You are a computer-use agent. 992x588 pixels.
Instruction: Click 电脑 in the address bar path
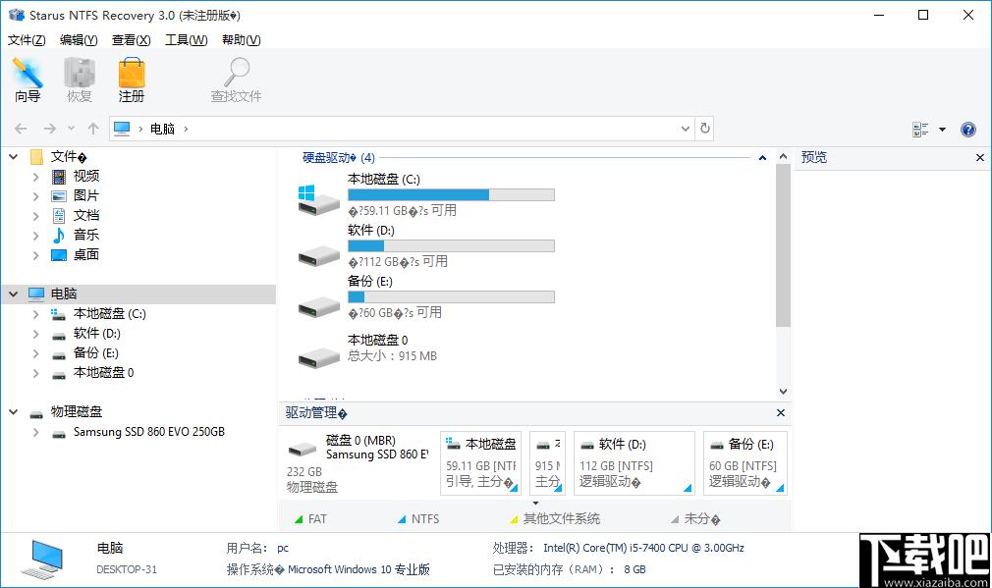[163, 129]
